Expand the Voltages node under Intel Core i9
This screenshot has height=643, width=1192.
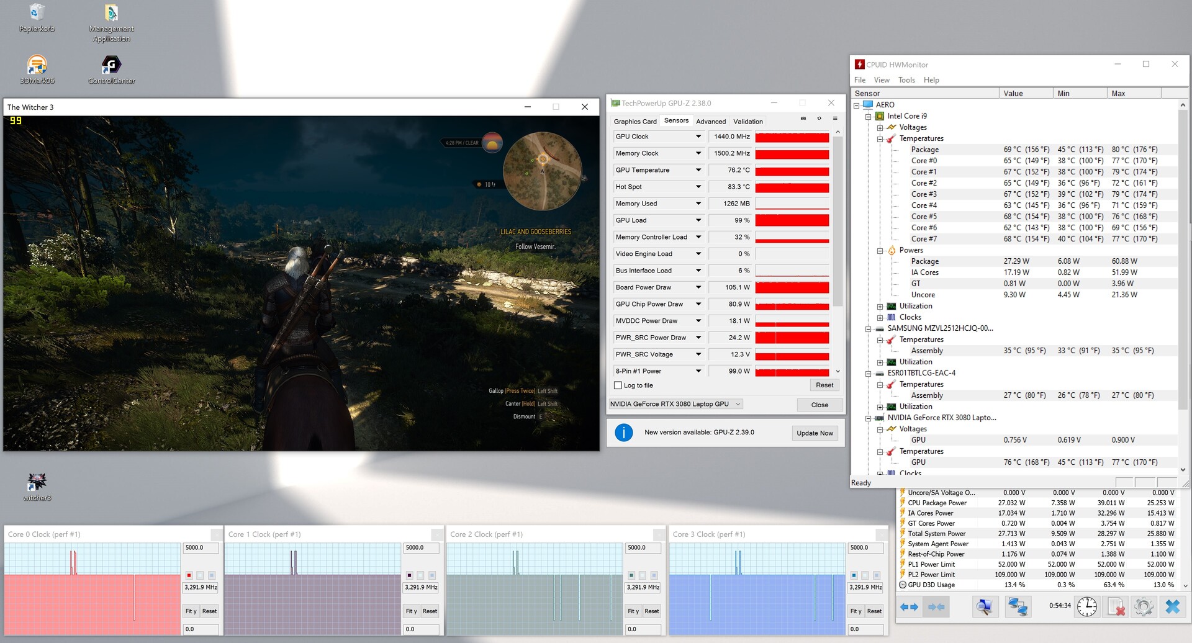(x=880, y=127)
